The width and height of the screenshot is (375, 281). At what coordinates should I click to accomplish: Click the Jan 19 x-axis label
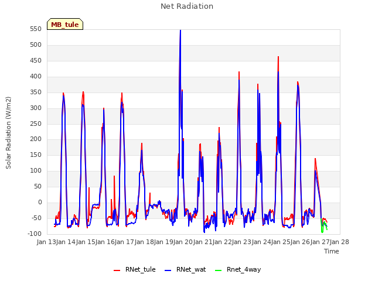(163, 242)
